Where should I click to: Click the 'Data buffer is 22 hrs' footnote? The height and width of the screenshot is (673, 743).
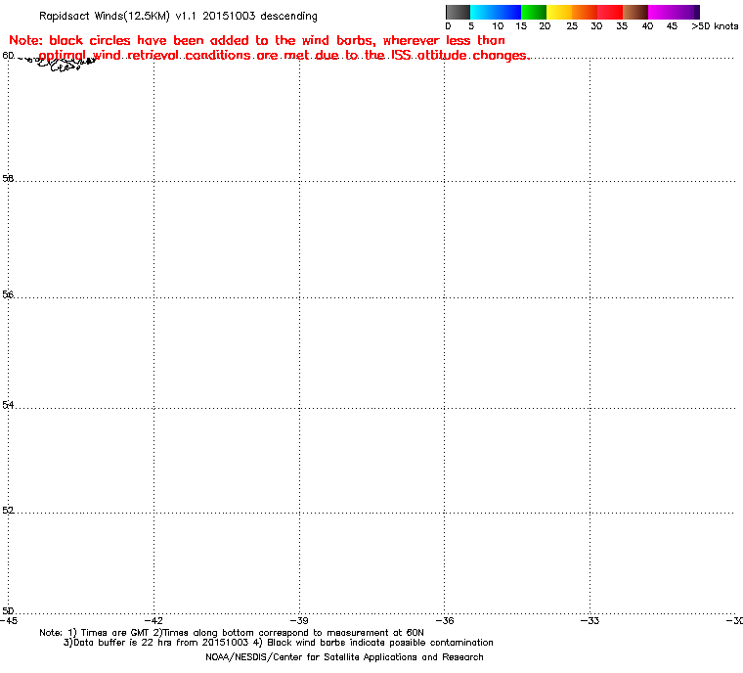tap(279, 643)
